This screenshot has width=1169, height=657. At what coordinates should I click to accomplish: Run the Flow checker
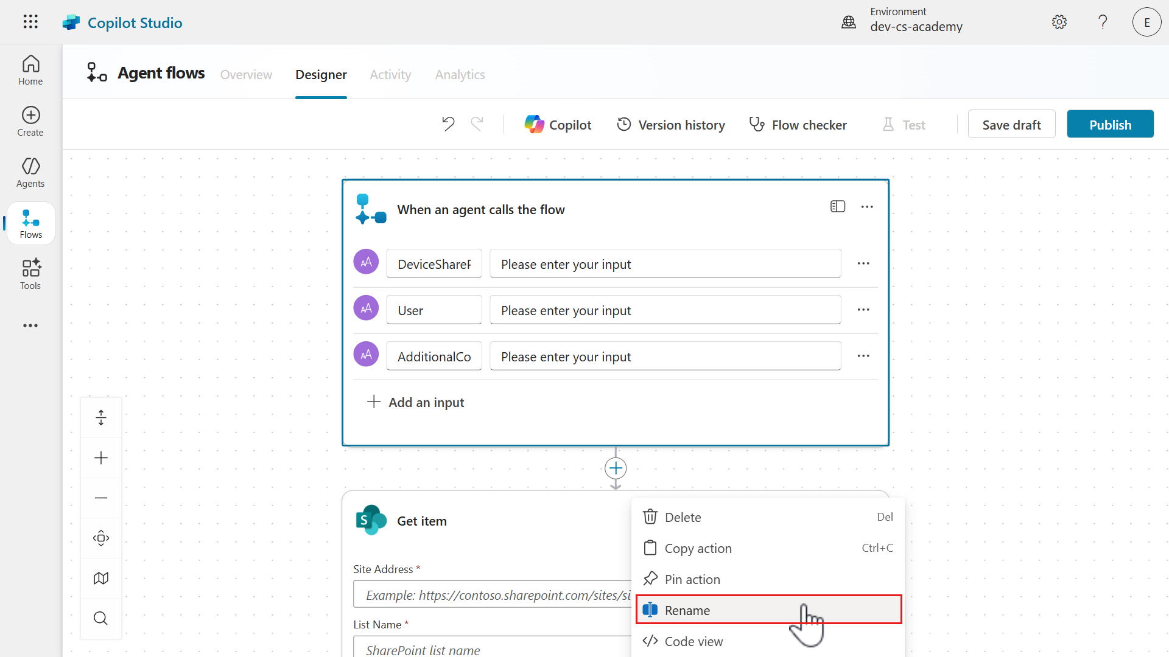click(798, 125)
